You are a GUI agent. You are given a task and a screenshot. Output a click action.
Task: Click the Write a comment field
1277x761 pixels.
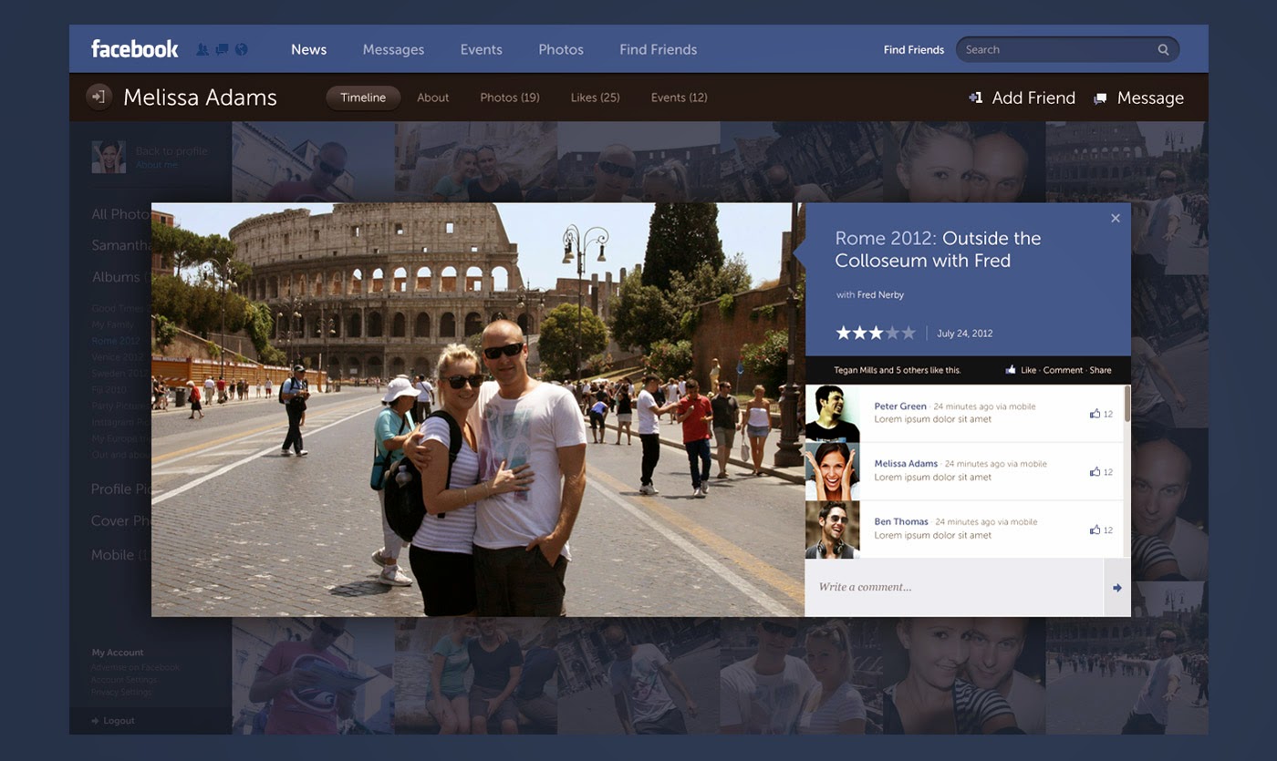pyautogui.click(x=954, y=588)
